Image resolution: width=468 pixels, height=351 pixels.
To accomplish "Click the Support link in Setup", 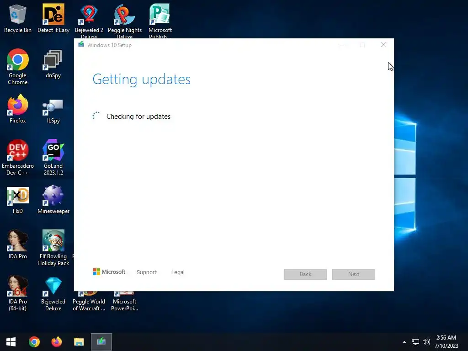I will click(147, 272).
